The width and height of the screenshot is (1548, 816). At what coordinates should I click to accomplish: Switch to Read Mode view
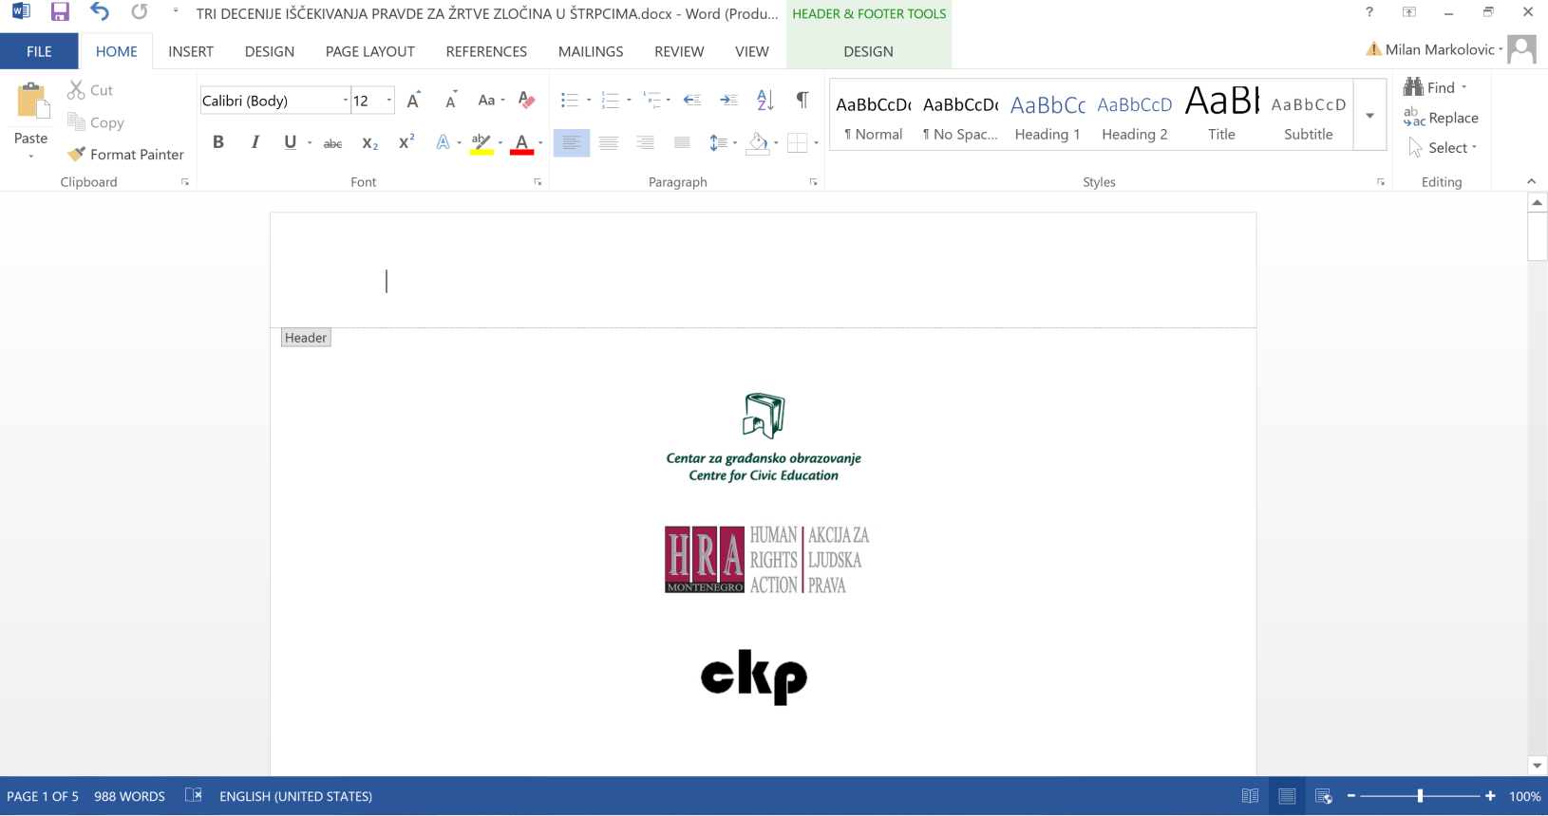(x=1251, y=796)
